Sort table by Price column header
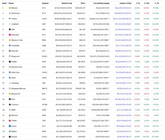The width and height of the screenshot is (165, 140). 83,3
